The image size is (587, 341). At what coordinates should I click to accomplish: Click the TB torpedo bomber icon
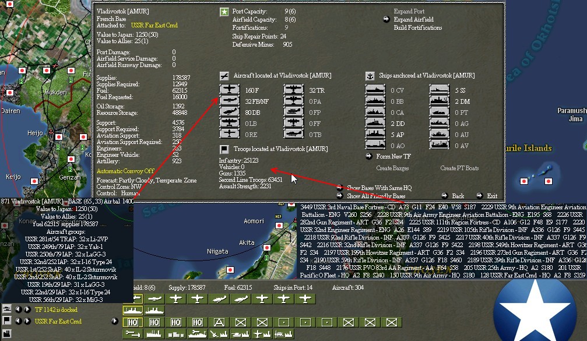click(x=293, y=134)
